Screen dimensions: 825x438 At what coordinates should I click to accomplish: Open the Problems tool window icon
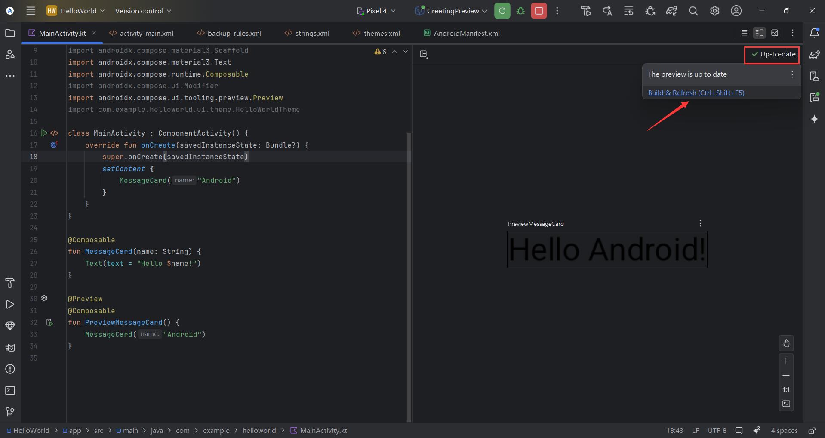tap(10, 369)
